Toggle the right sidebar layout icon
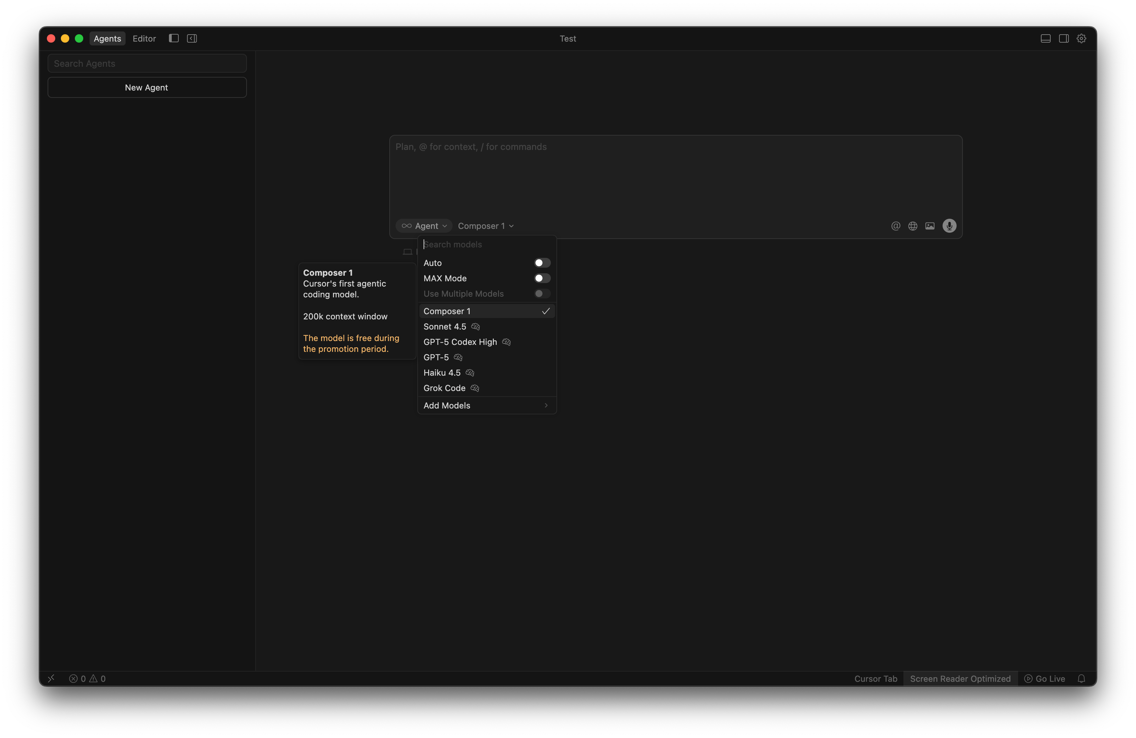The width and height of the screenshot is (1136, 738). [1064, 39]
